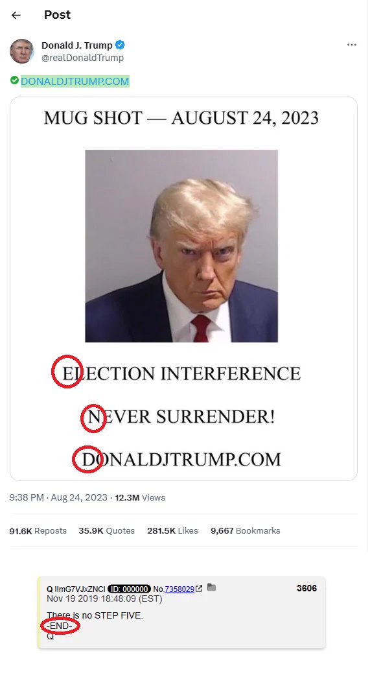Click the 3606 post number

tap(306, 589)
